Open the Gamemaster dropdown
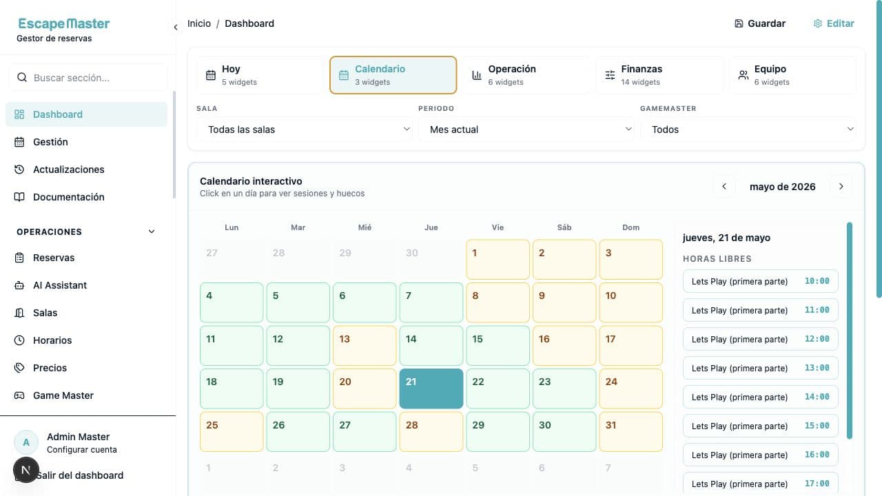882x496 pixels. (x=748, y=130)
